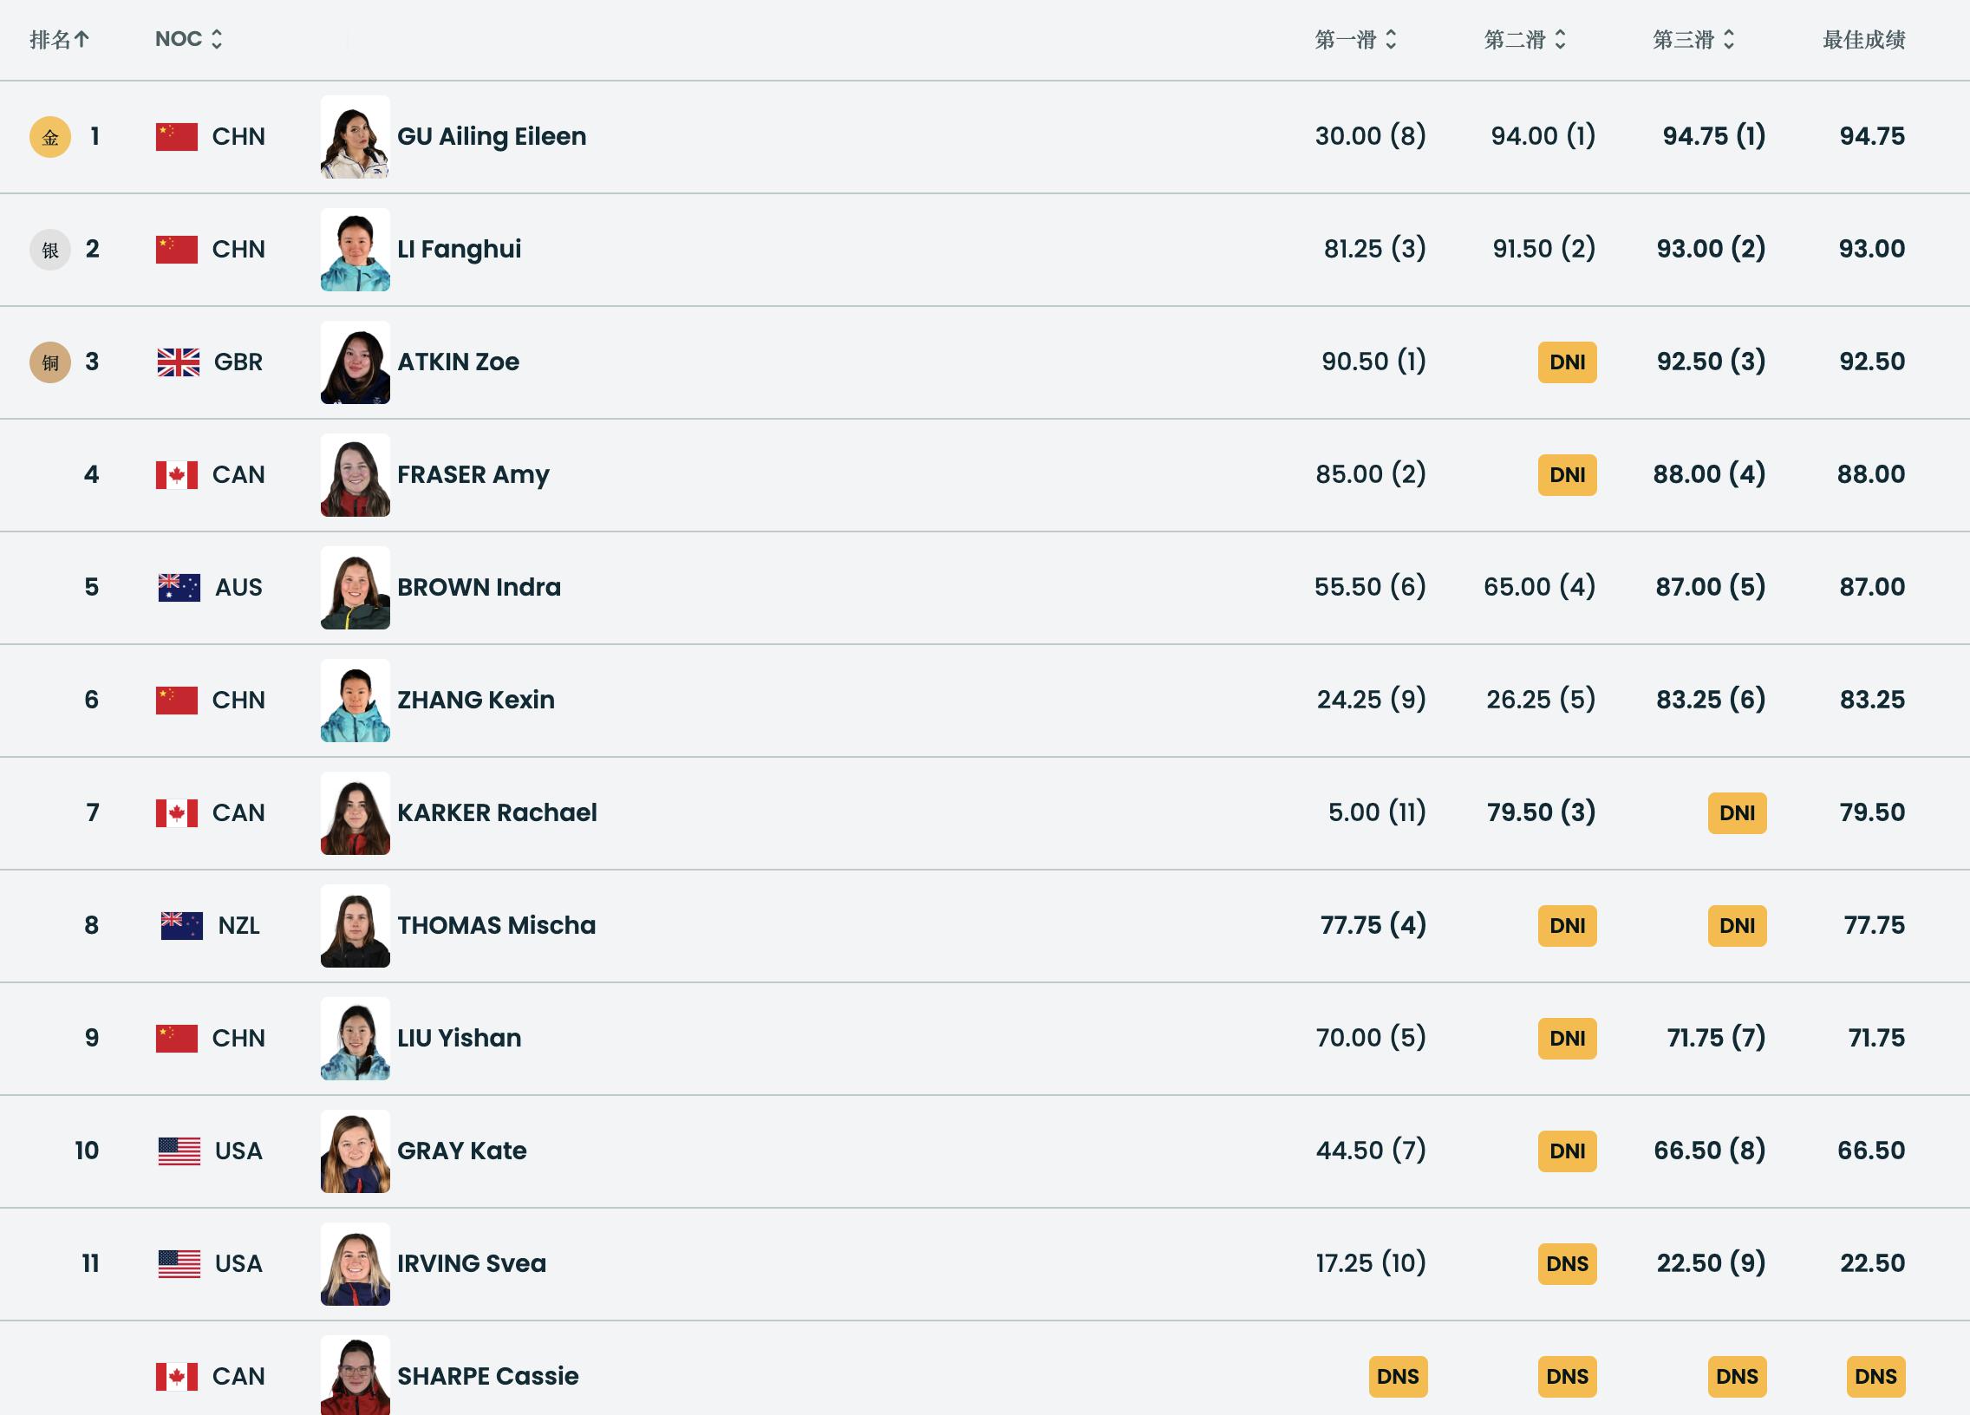Click the Great Britain flag icon

tap(178, 362)
